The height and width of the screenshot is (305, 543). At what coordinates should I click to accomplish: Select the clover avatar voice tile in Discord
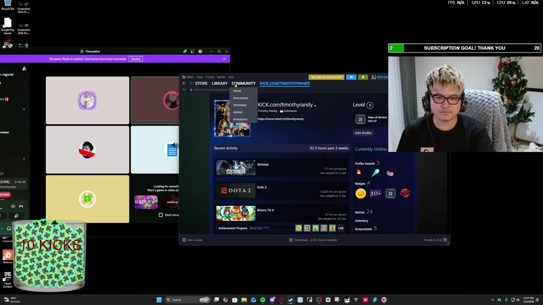(87, 199)
